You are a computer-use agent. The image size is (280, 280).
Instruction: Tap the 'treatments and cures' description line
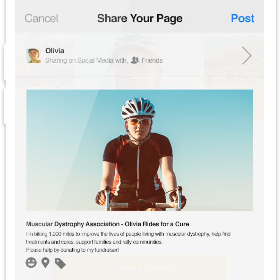94,242
